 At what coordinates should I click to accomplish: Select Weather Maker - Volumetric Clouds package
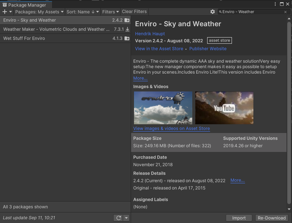(x=65, y=29)
